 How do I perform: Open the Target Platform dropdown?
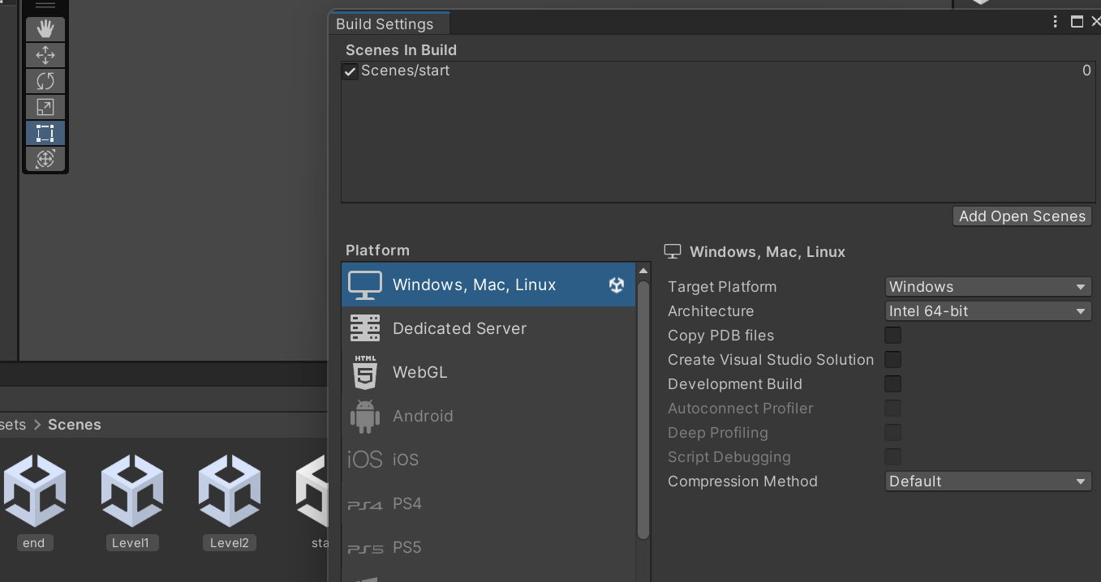988,287
